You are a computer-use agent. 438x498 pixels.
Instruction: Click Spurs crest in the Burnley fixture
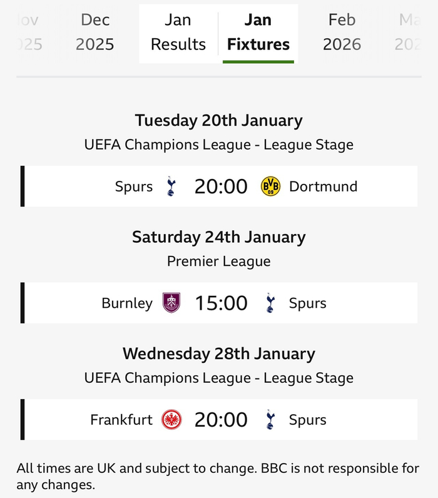click(x=270, y=303)
